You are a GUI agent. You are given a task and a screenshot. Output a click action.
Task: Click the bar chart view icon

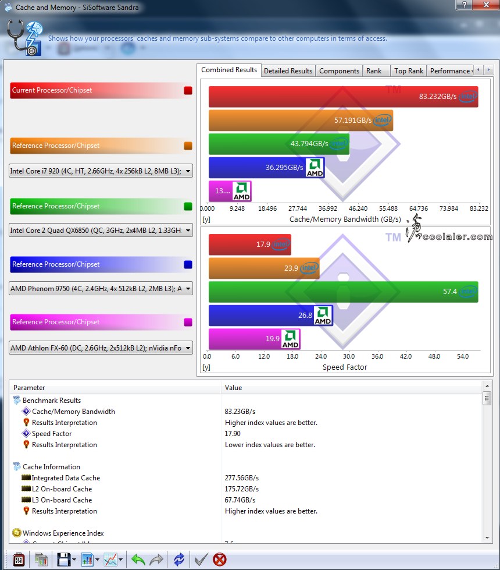88,560
